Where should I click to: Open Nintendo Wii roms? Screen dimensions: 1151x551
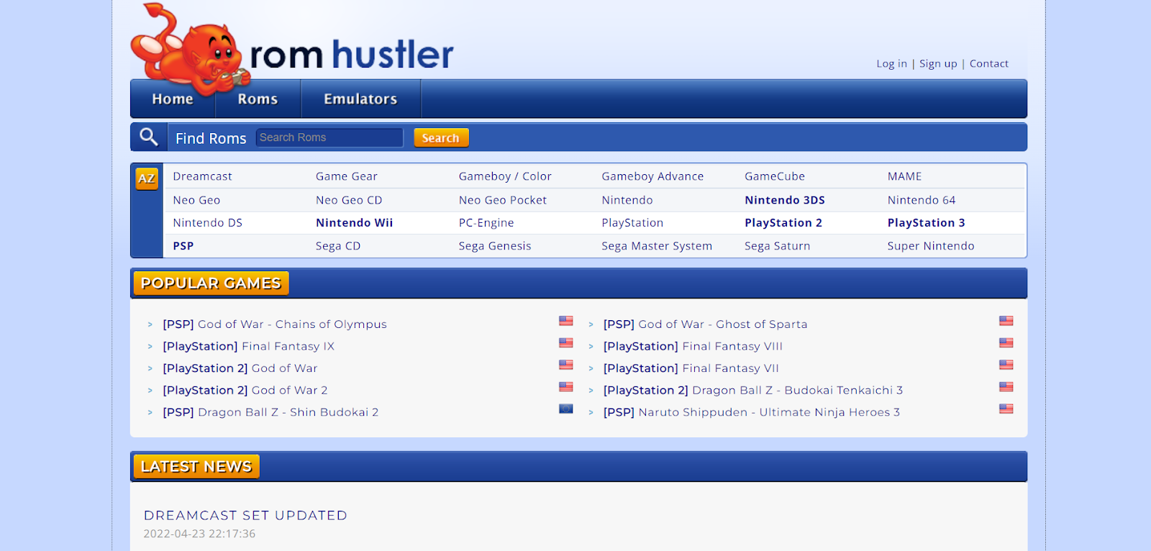click(355, 223)
